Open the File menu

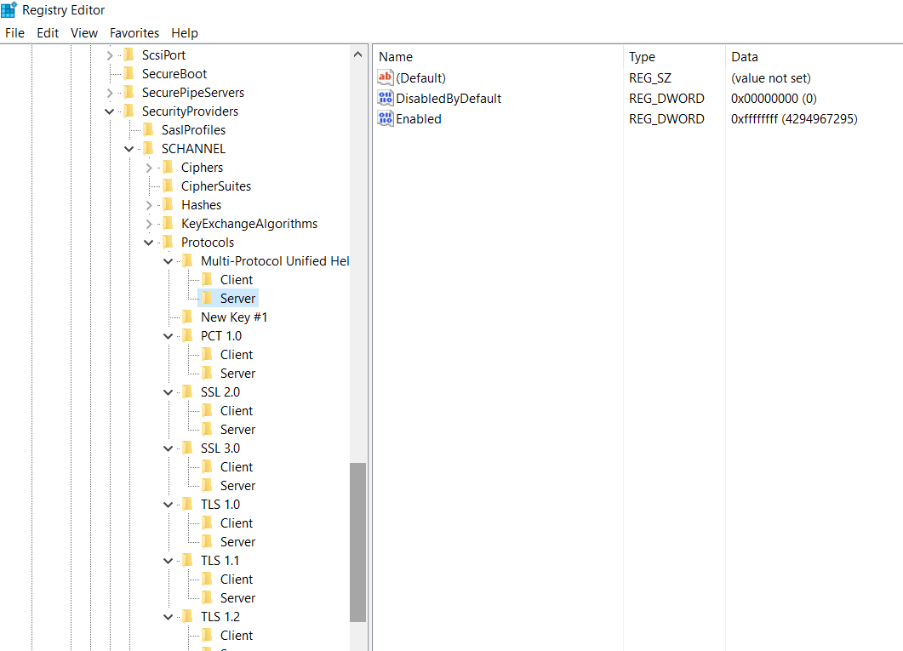[15, 33]
